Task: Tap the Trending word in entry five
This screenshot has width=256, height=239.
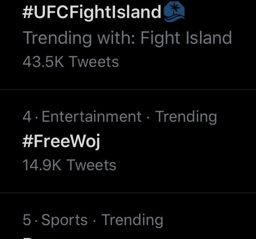Action: (132, 220)
